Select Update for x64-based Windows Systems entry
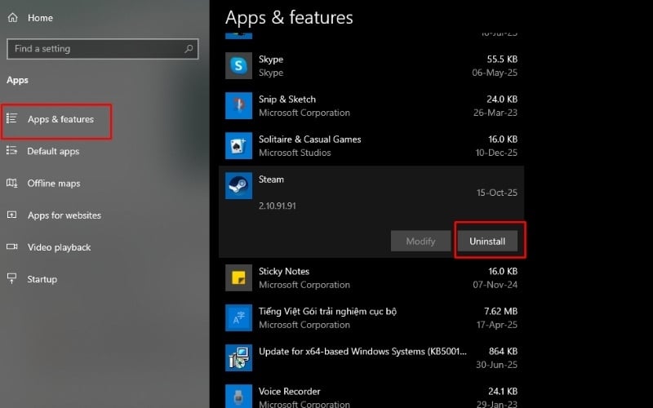 coord(362,351)
